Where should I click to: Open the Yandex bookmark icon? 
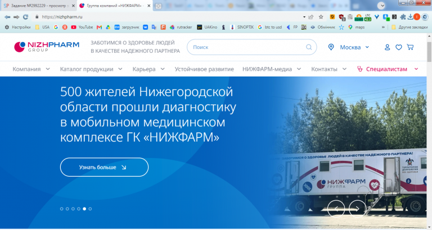tap(65, 27)
